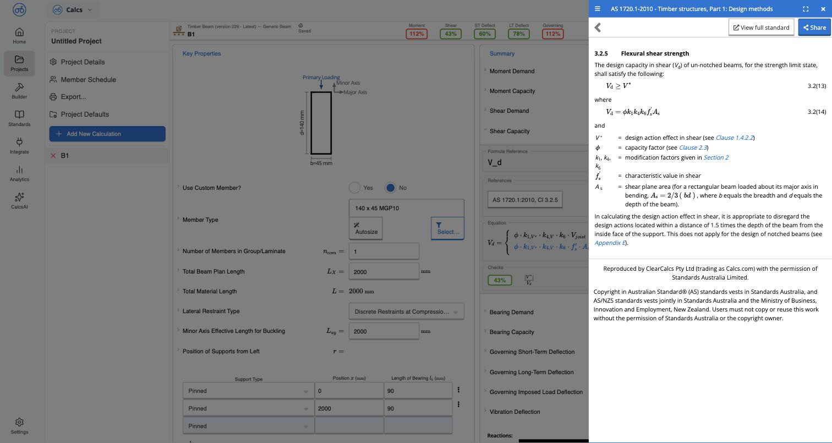This screenshot has width=832, height=443.
Task: Open first support type Pinned dropdown
Action: pos(248,391)
